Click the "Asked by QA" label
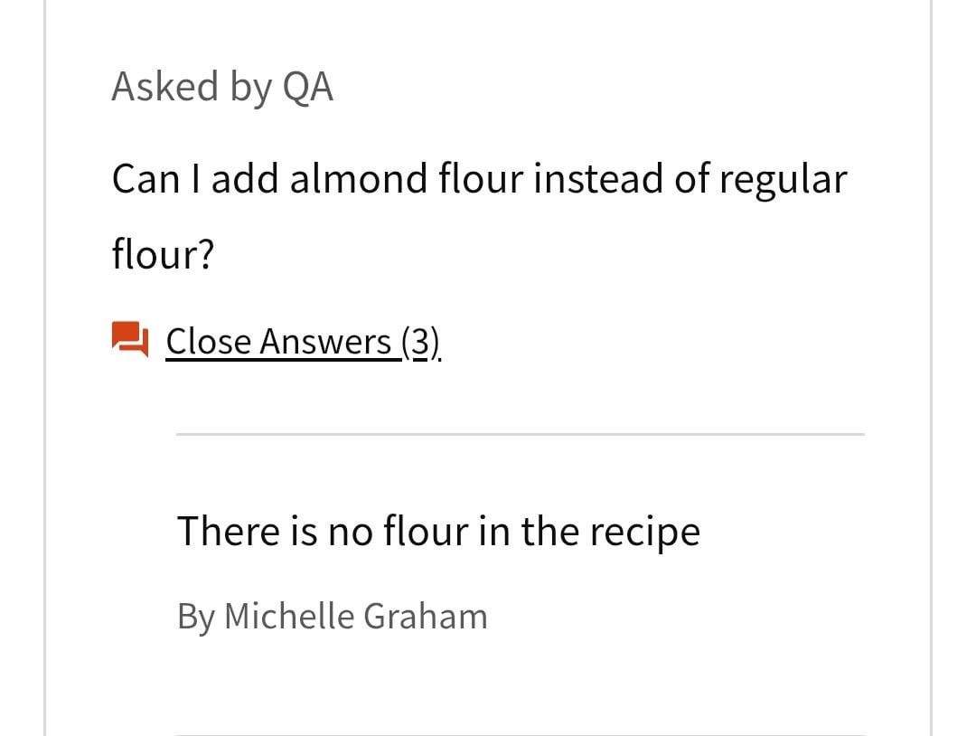976x736 pixels. [222, 88]
